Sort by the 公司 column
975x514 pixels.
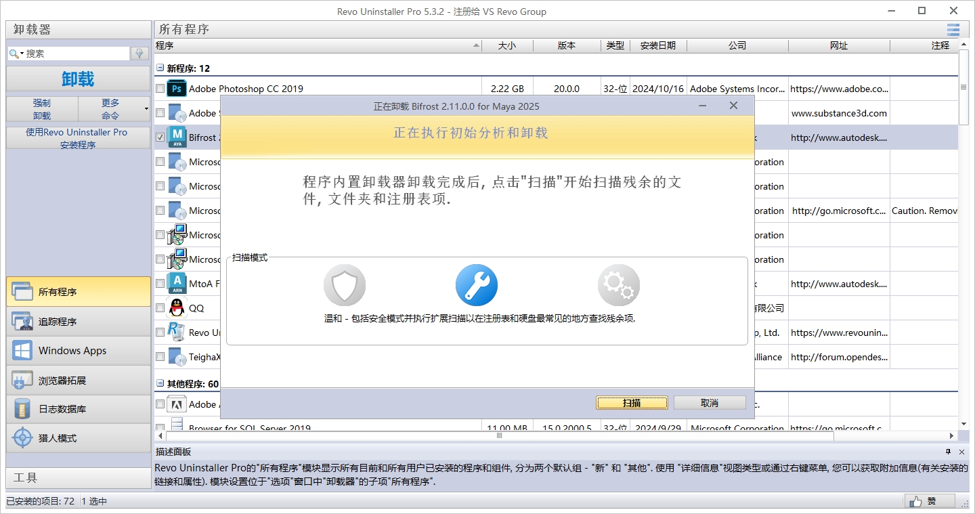click(737, 45)
